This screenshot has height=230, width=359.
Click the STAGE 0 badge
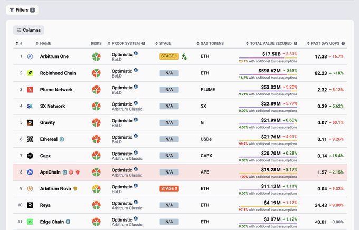pyautogui.click(x=169, y=188)
